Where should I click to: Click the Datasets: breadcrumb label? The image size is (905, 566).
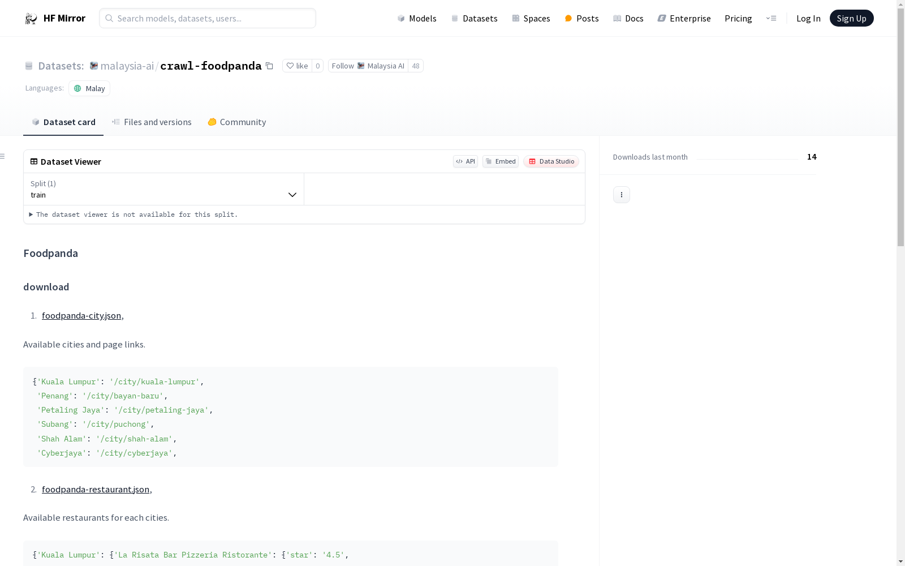click(x=61, y=66)
